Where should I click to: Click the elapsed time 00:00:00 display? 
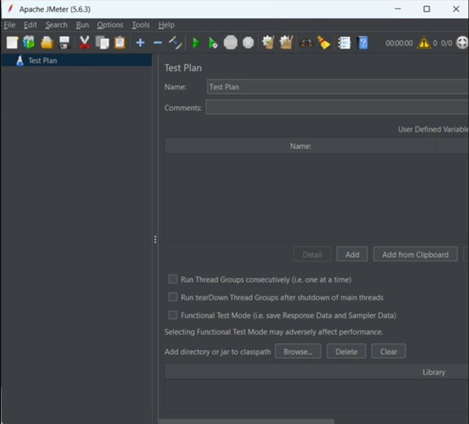coord(399,43)
